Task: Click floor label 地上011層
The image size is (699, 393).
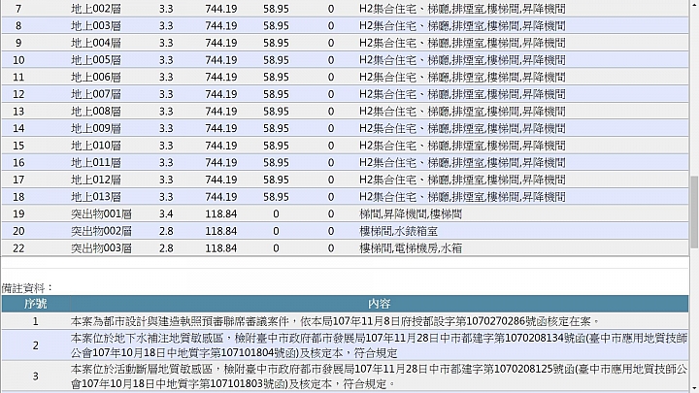Action: tap(96, 162)
